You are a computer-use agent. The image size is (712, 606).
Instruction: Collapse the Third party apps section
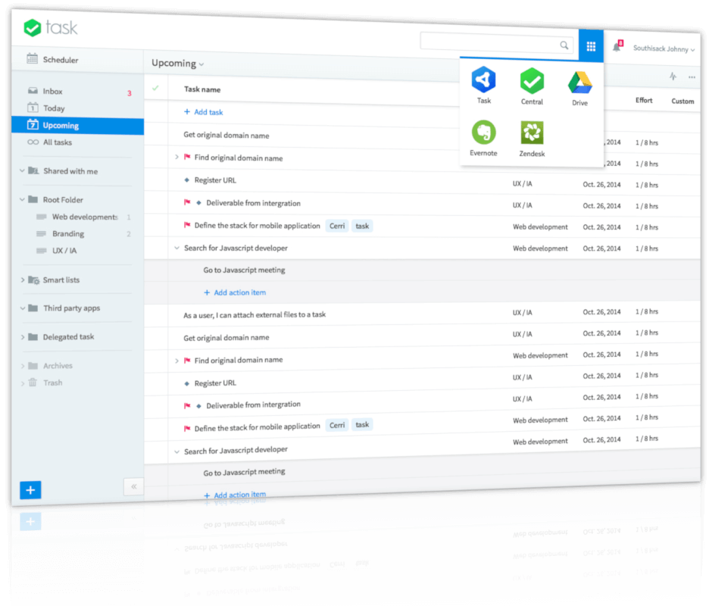tap(22, 308)
